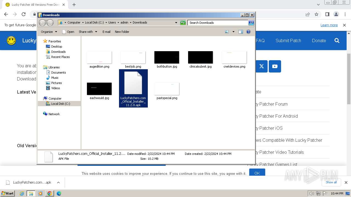
Task: Open new Chrome tab with plus
Action: (x=74, y=5)
